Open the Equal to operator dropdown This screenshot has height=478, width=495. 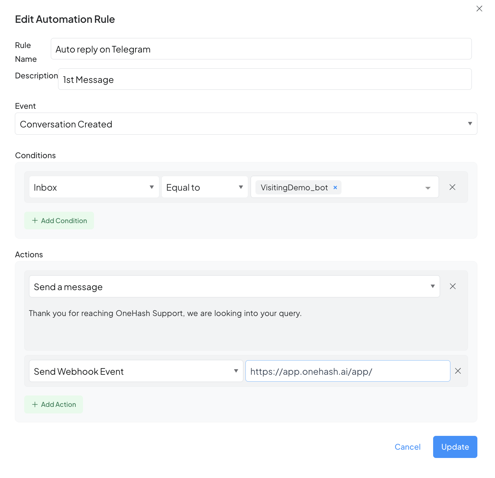coord(205,187)
